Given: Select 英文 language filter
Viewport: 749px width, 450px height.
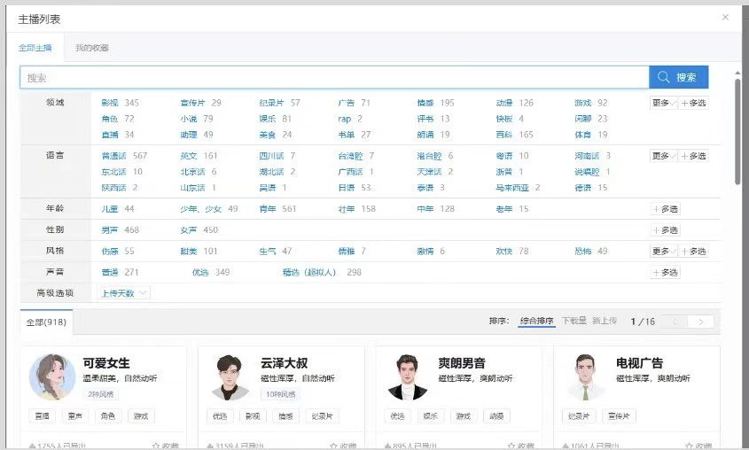Looking at the screenshot, I should (x=189, y=156).
